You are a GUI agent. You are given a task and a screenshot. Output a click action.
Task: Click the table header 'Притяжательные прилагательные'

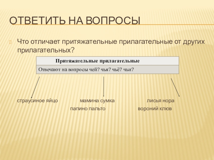tap(108, 61)
